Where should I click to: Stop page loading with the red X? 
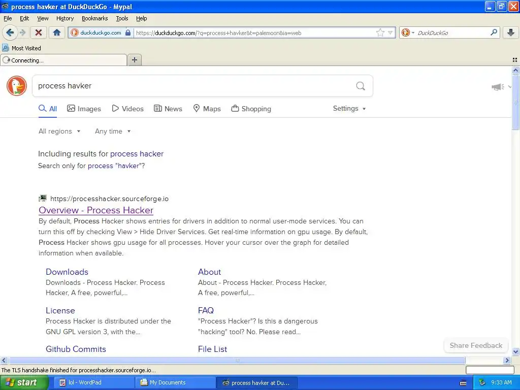(39, 32)
